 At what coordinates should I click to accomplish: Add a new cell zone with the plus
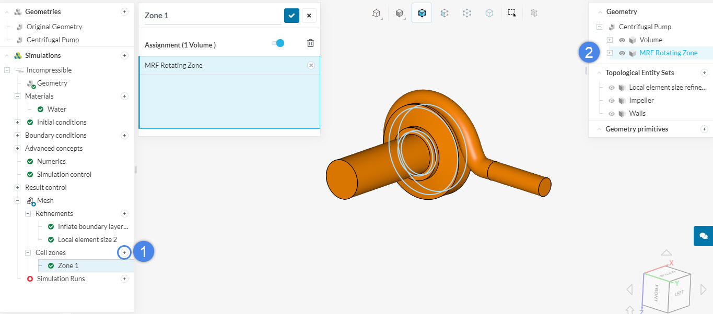(124, 252)
